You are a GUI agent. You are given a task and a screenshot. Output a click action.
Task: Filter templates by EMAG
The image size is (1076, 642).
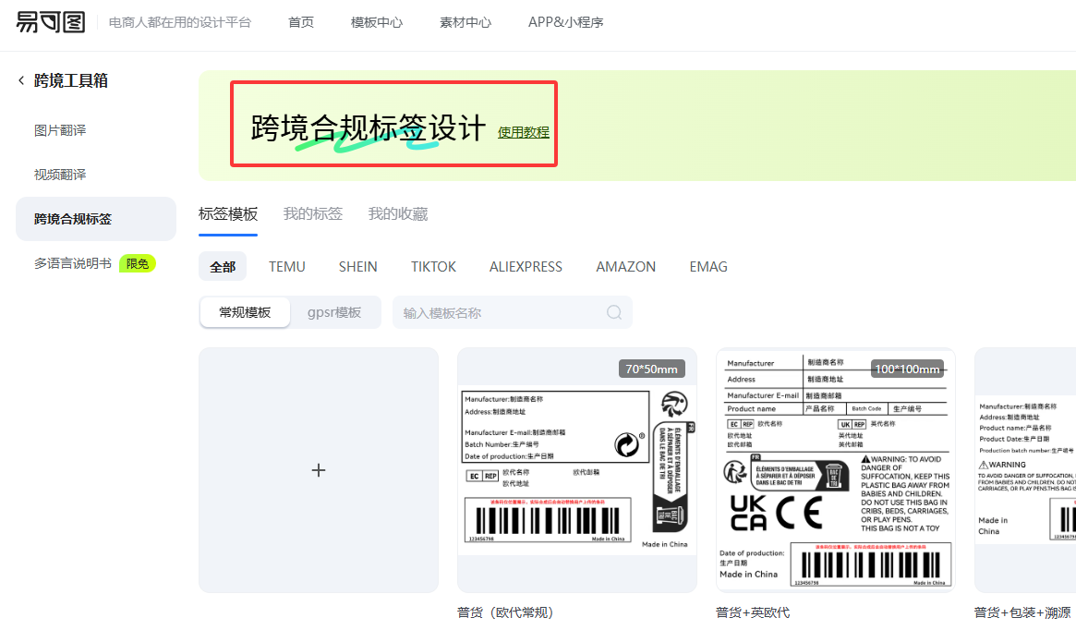pyautogui.click(x=708, y=266)
